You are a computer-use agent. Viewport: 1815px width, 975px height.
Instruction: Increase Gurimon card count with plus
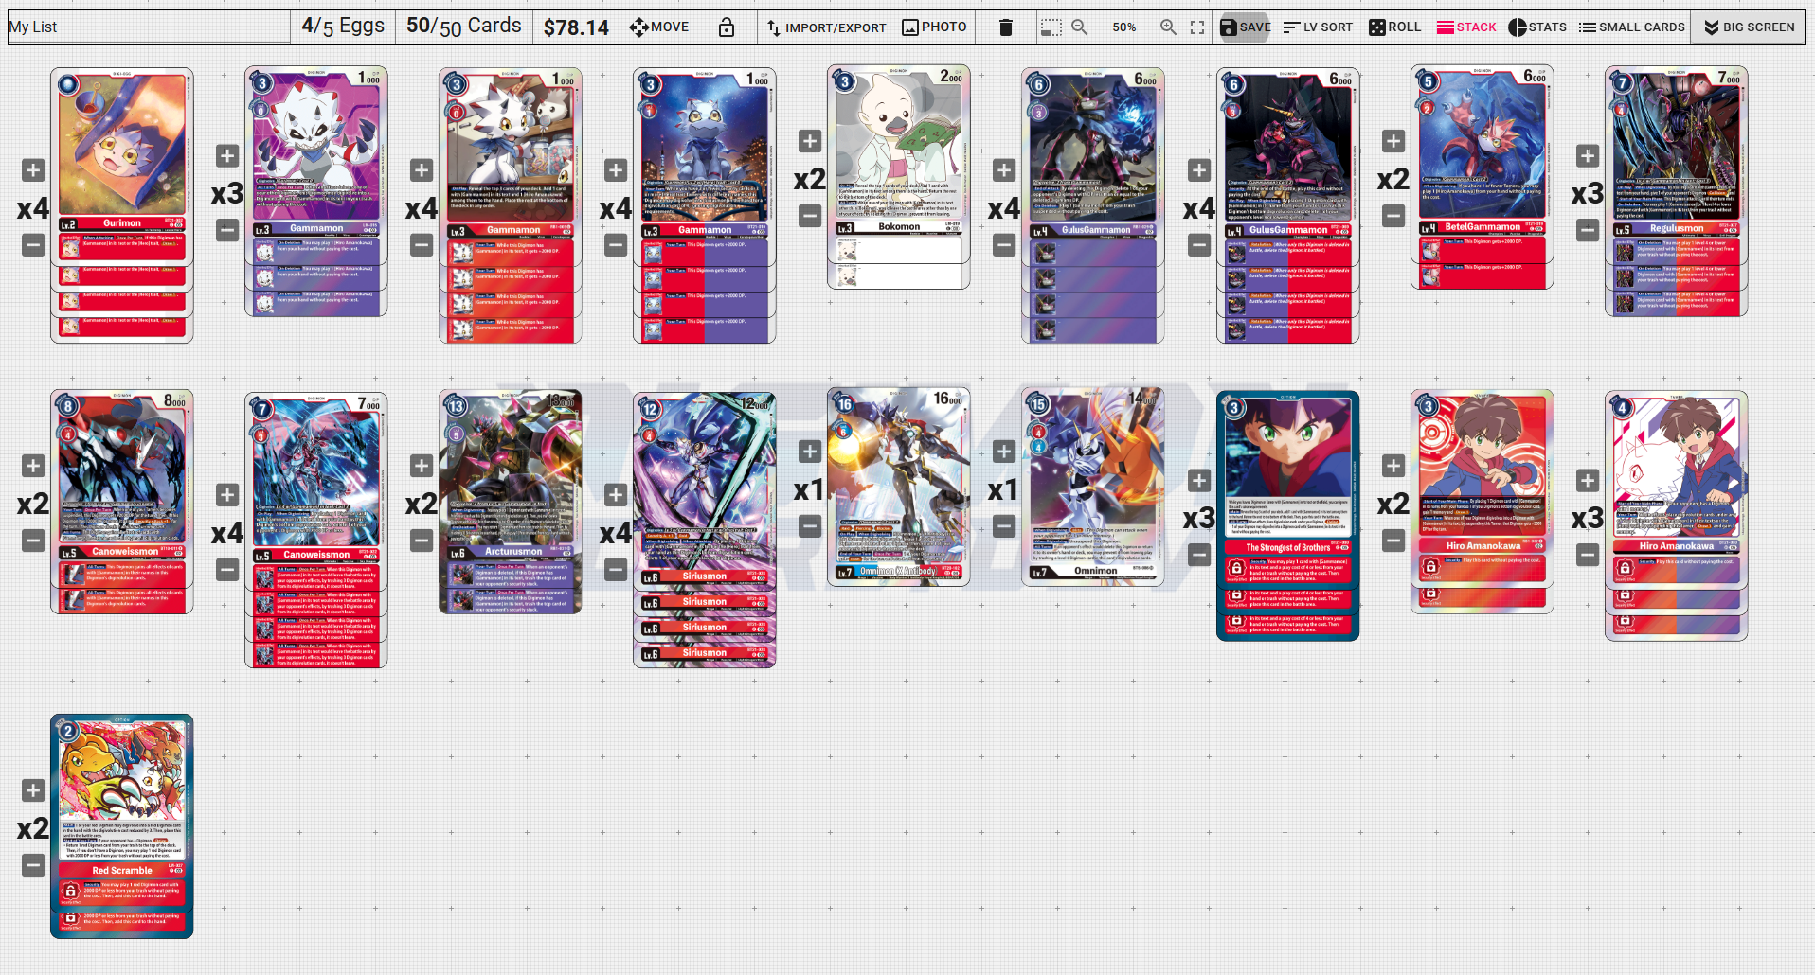click(x=33, y=170)
